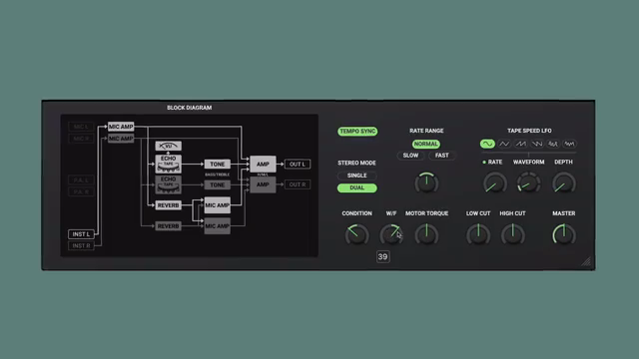Click the LFO WAVEFORM knob
Viewport: 639px width, 359px height.
click(528, 183)
